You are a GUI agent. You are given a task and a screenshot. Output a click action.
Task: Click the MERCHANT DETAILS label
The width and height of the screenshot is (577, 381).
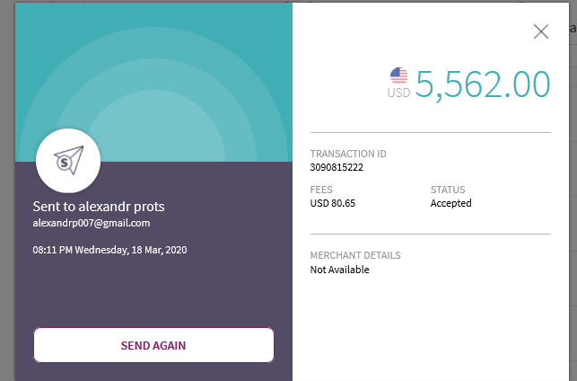click(x=355, y=255)
